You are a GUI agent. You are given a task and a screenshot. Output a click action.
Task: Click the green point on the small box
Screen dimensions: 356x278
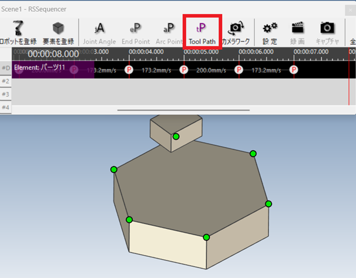[x=176, y=137]
